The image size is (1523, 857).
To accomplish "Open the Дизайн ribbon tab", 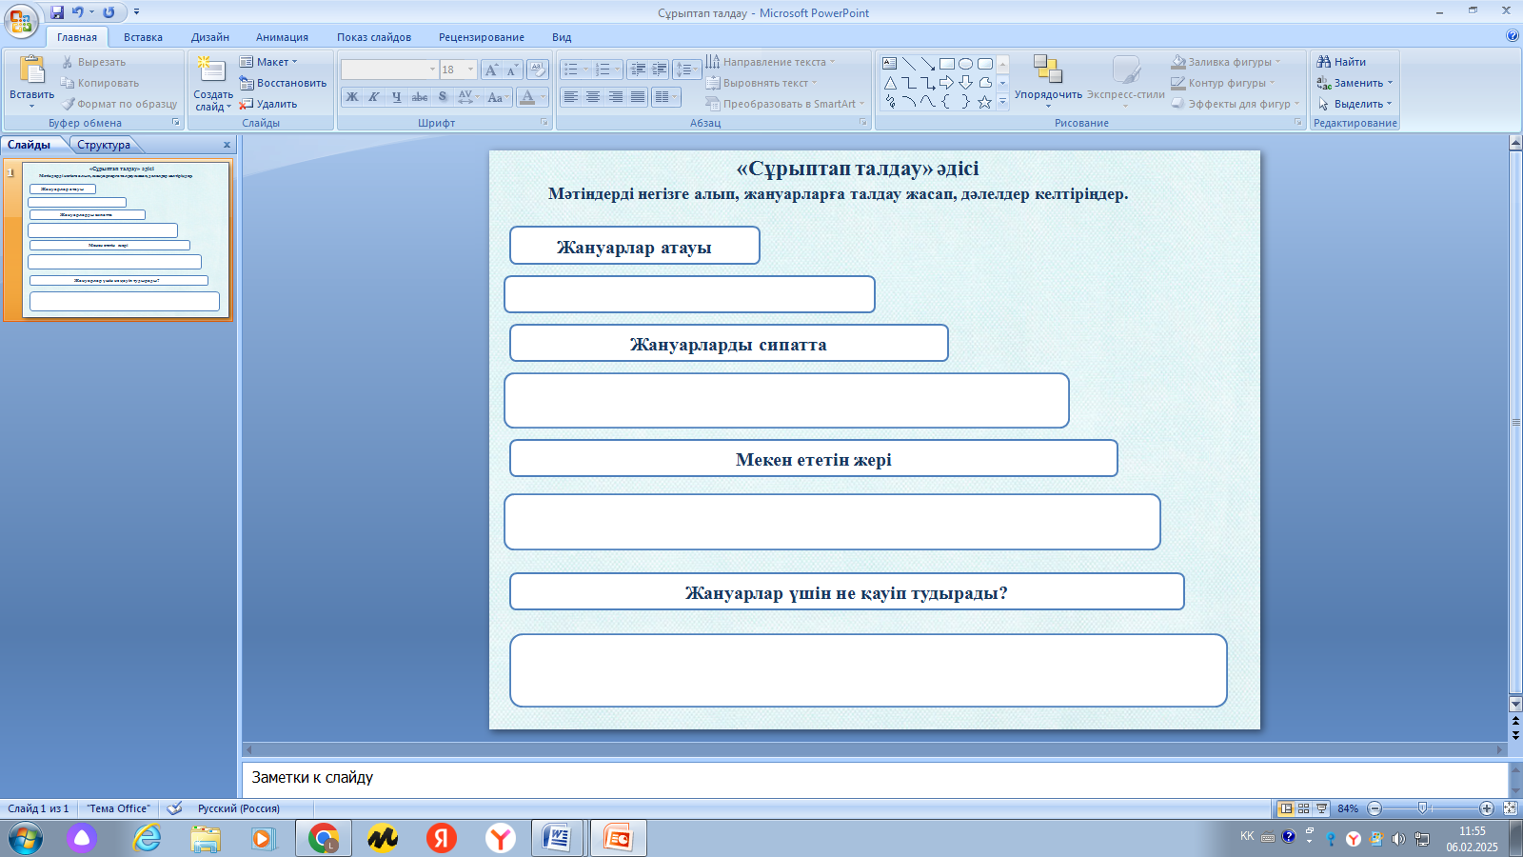I will click(x=210, y=37).
